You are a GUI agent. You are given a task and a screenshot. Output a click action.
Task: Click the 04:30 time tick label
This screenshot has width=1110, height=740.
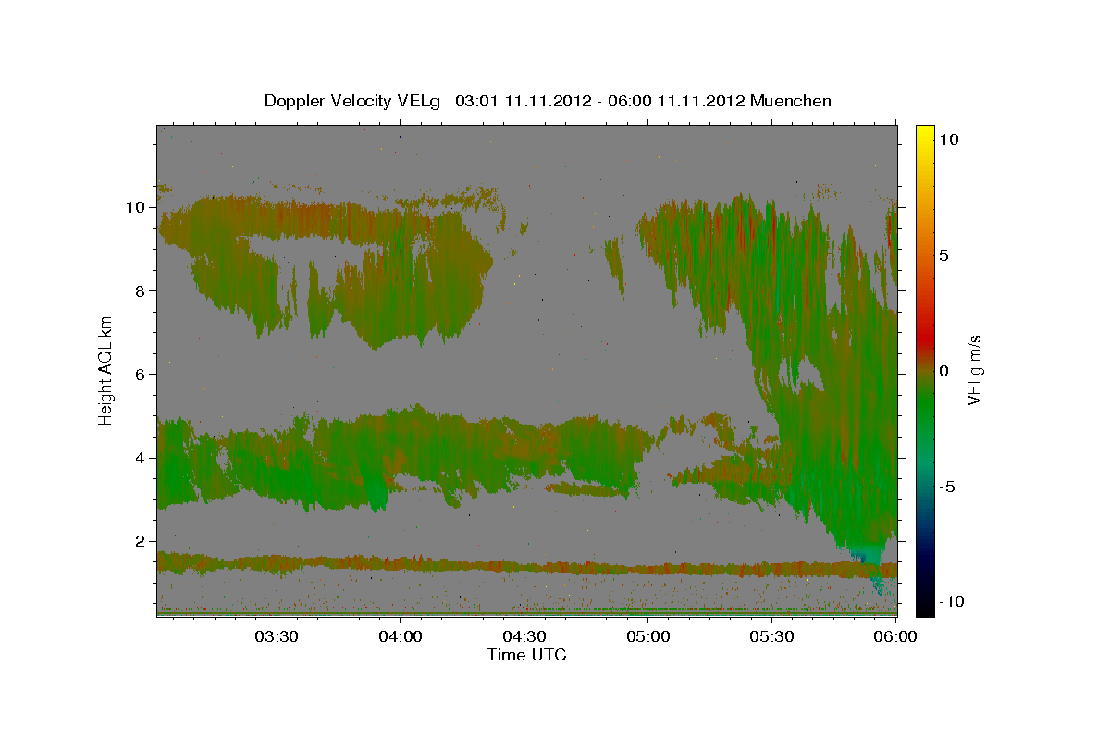524,636
